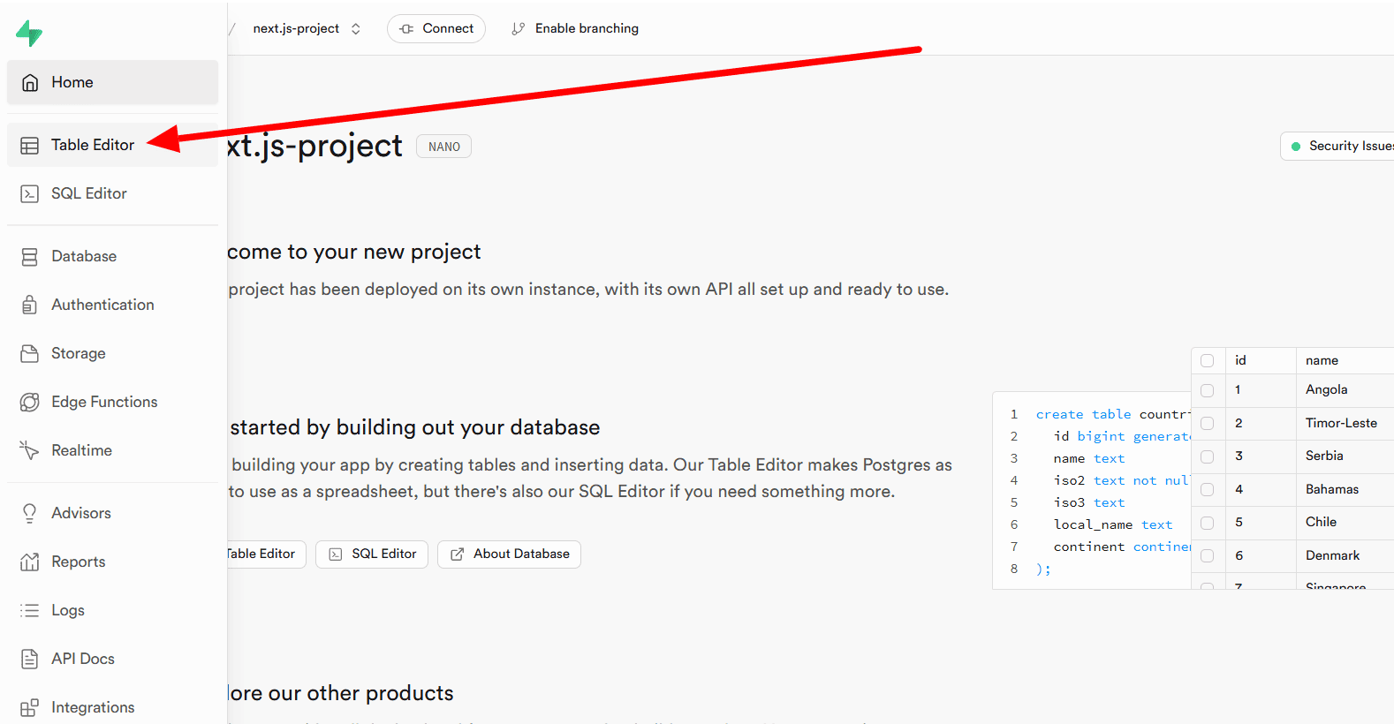Open Edge Functions section
Viewport: 1394px width, 724px height.
point(112,402)
